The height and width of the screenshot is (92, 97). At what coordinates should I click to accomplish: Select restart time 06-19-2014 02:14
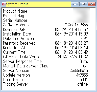pos(71,48)
